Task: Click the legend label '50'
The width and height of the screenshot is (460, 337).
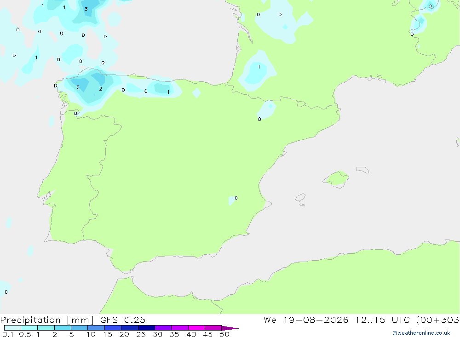Action: point(224,334)
